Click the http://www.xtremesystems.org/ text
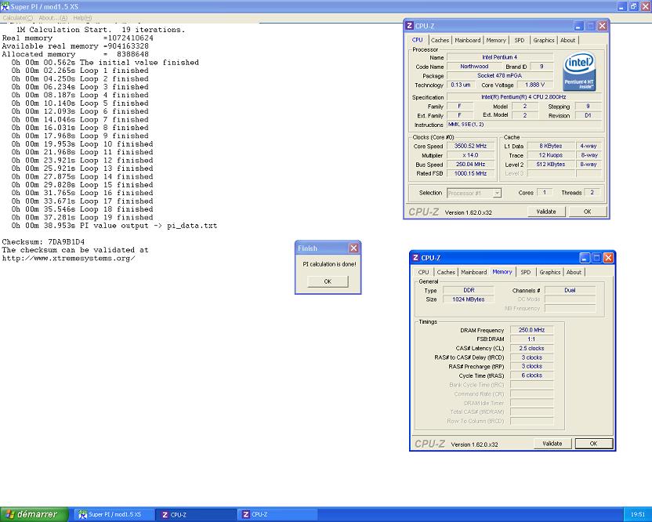 [69, 259]
